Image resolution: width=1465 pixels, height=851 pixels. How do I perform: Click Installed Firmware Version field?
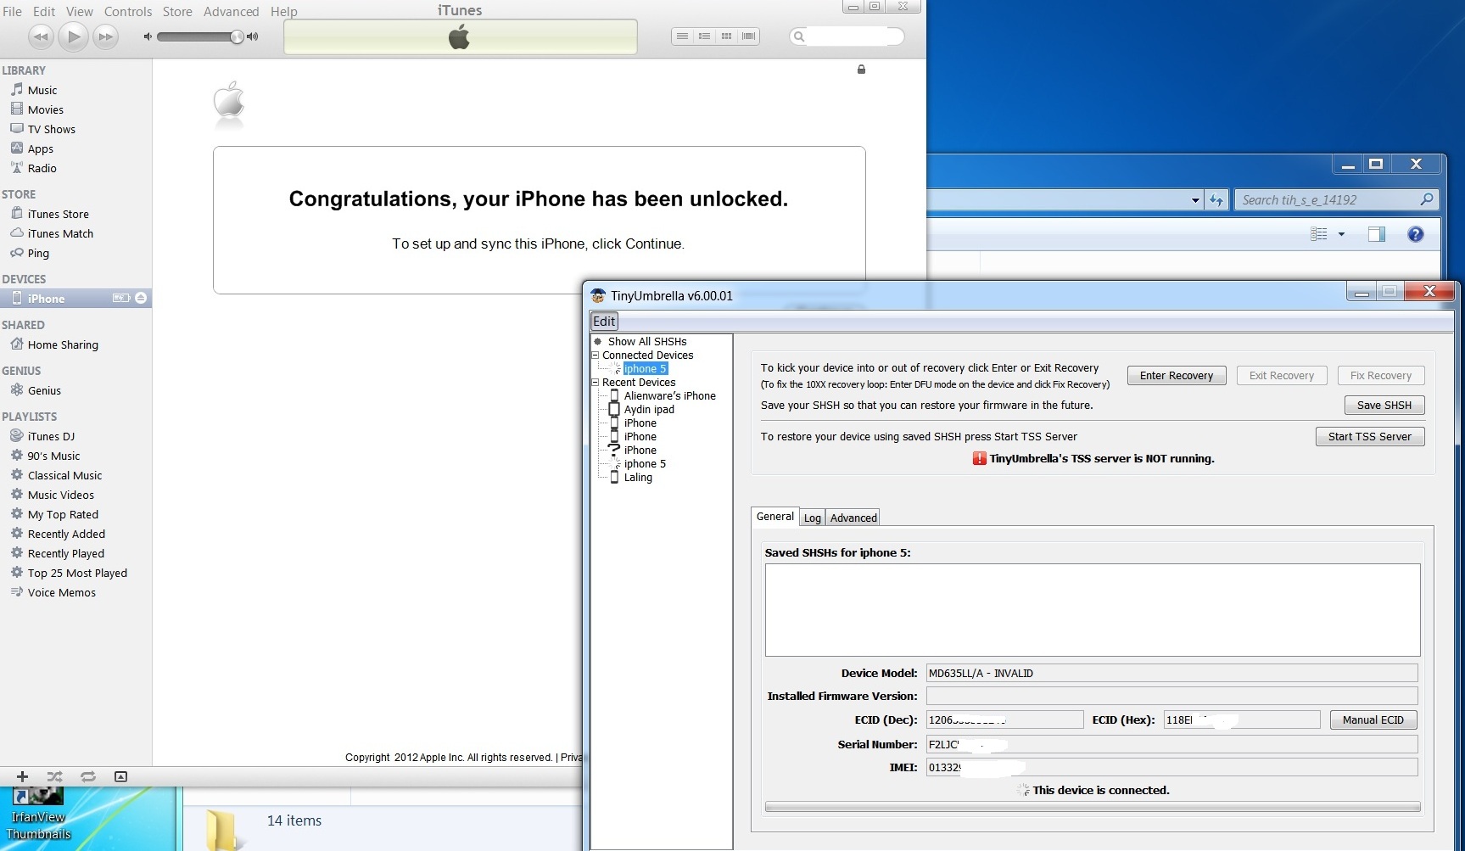coord(1171,696)
